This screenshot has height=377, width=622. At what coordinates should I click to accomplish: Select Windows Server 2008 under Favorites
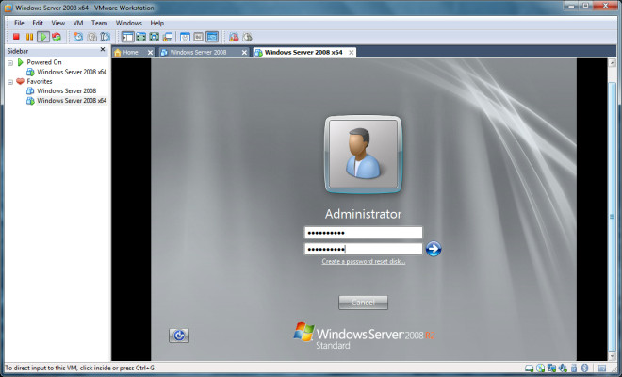[x=66, y=90]
